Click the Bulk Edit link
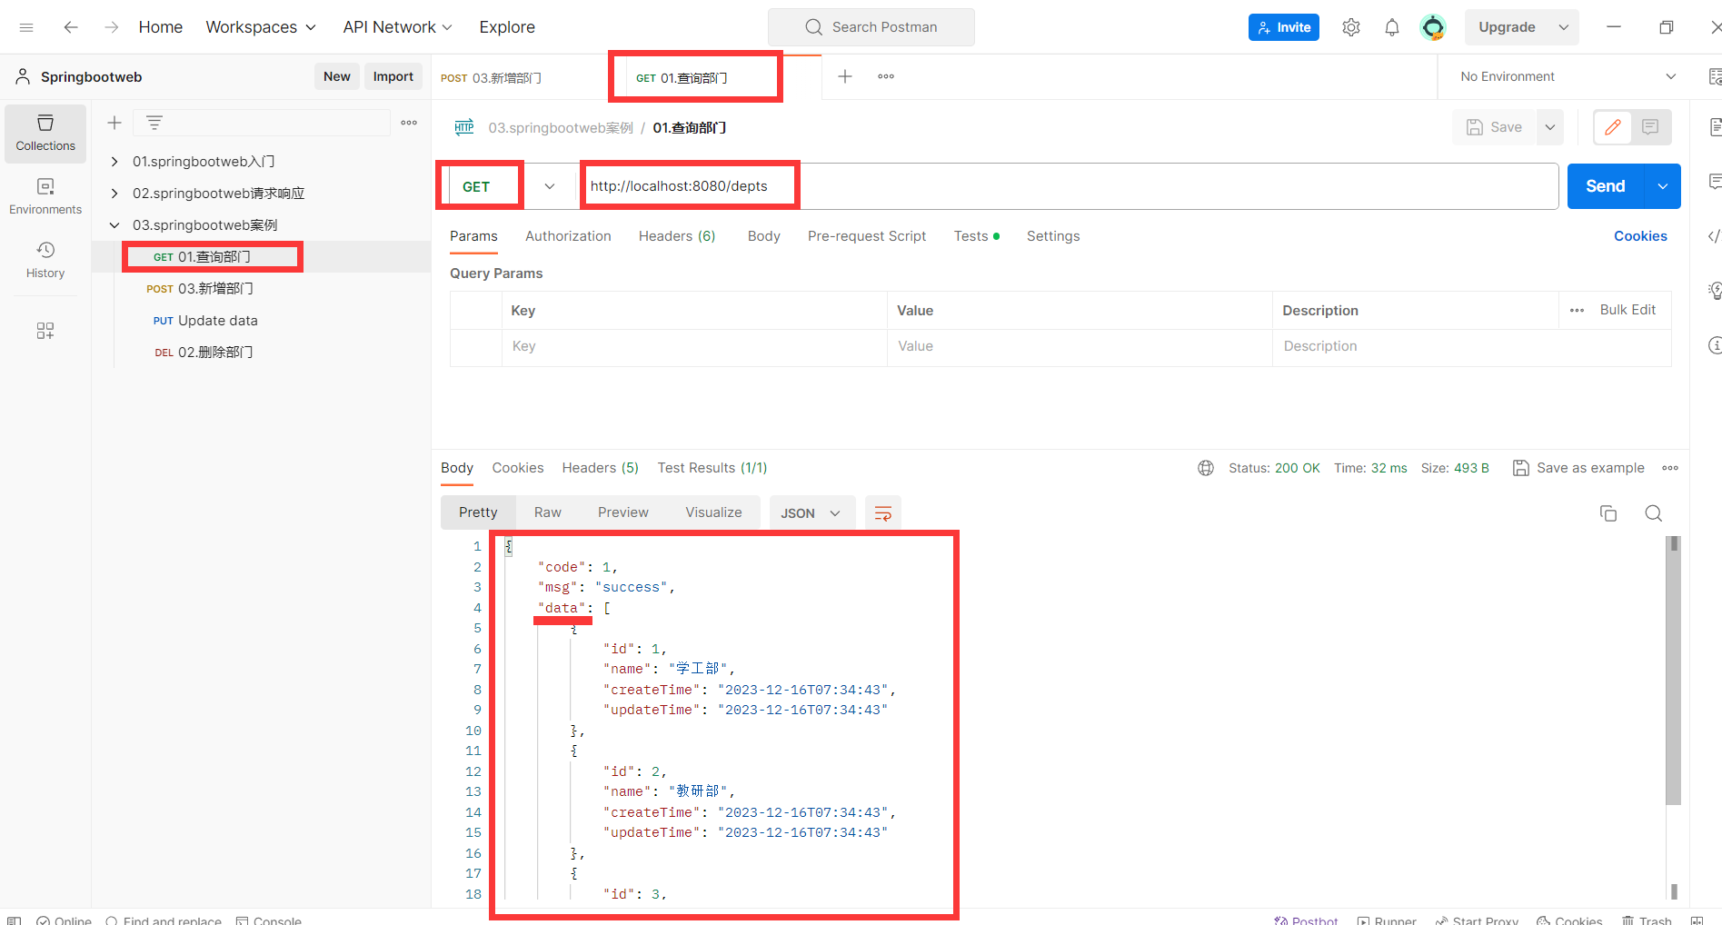The image size is (1722, 925). [1627, 310]
